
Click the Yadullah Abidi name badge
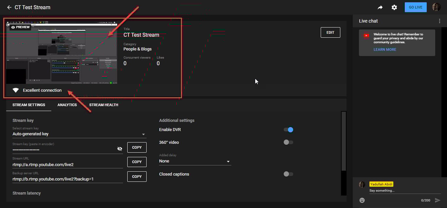(381, 184)
